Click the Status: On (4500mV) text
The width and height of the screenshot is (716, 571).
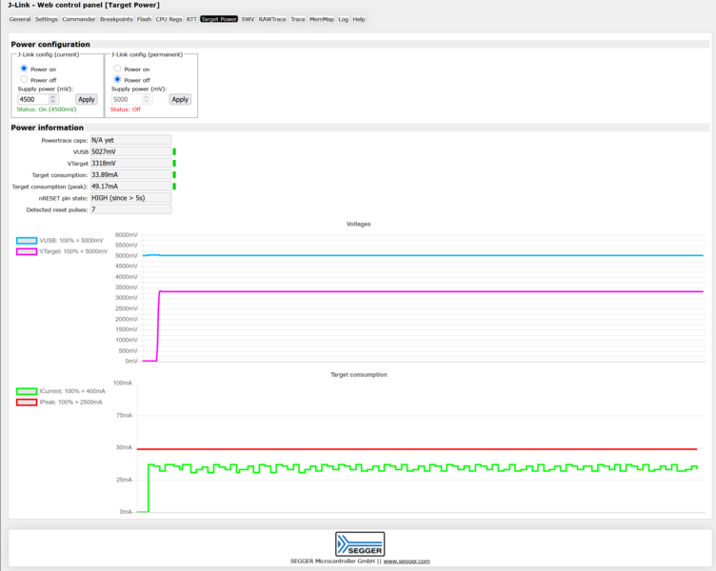pos(47,109)
